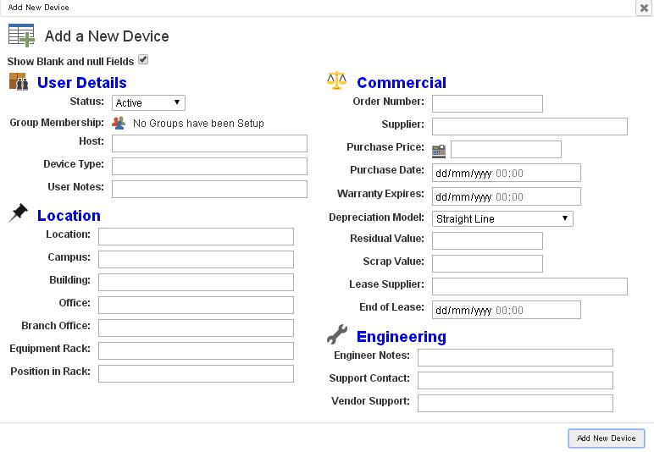Click the Commercial section heading
This screenshot has width=654, height=452.
(402, 82)
